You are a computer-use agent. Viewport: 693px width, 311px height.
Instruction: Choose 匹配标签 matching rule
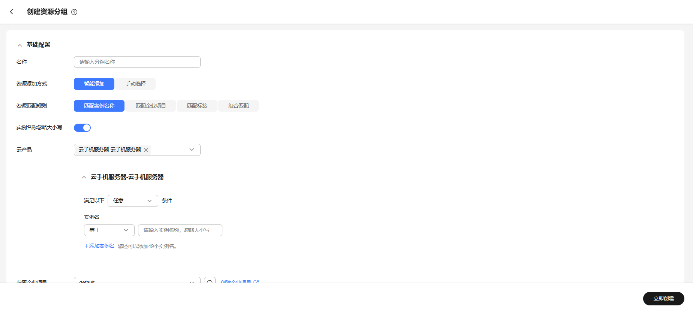[197, 106]
